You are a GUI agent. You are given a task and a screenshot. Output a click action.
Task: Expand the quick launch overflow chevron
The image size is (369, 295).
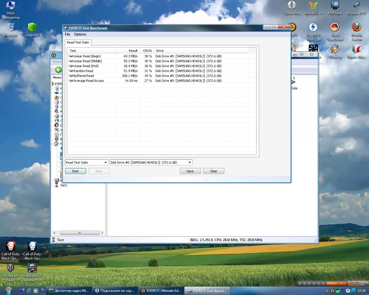(42, 289)
